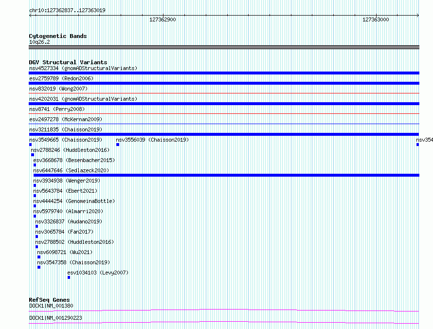Click the magenta line of DOCK1|NM_001290223
Screen dimensions: 433x329
(224, 322)
